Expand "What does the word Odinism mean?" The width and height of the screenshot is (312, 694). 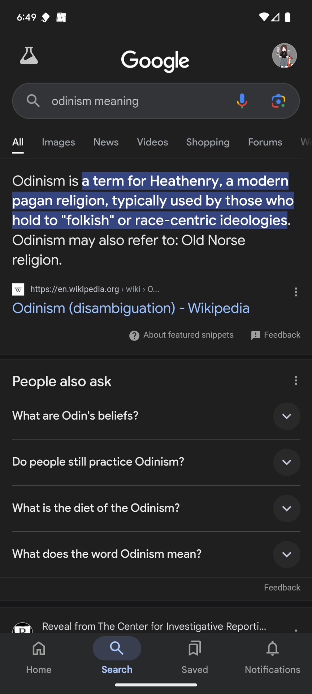[x=156, y=554]
